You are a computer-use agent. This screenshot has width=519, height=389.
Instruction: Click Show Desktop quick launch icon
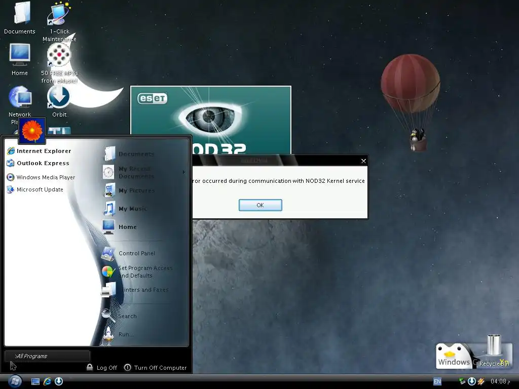point(35,381)
